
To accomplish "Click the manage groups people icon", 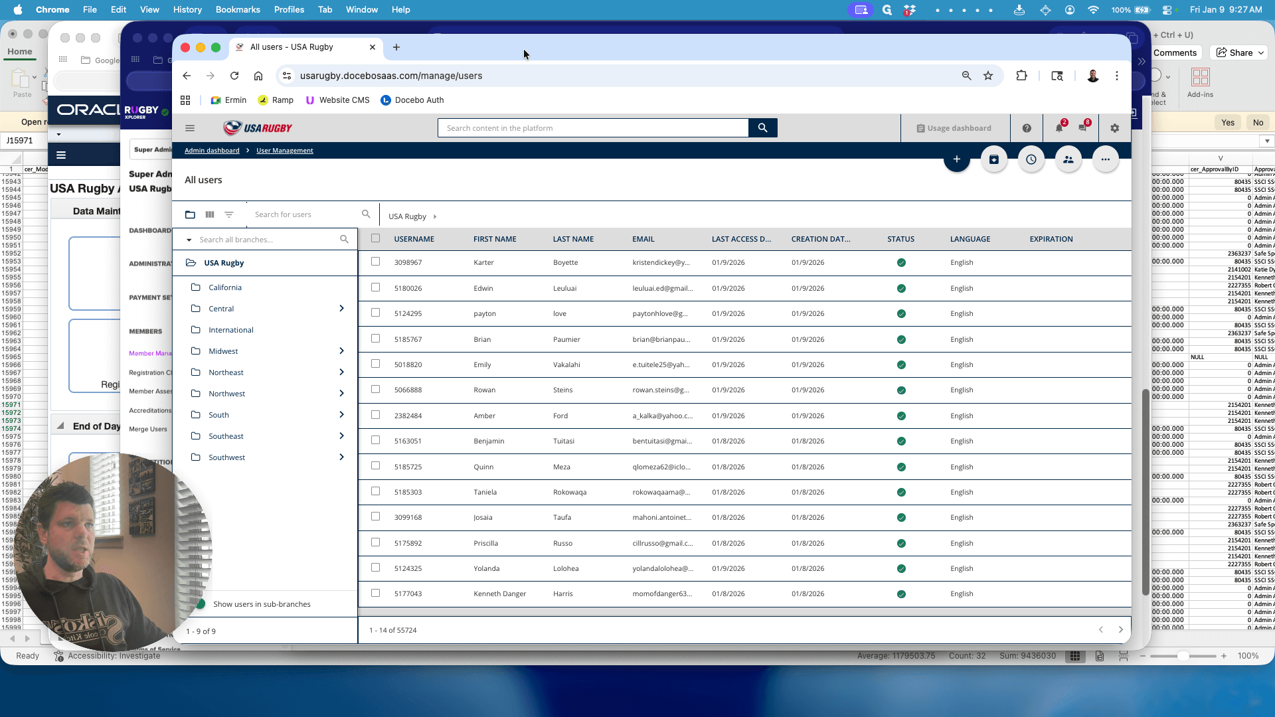I will pos(1068,159).
